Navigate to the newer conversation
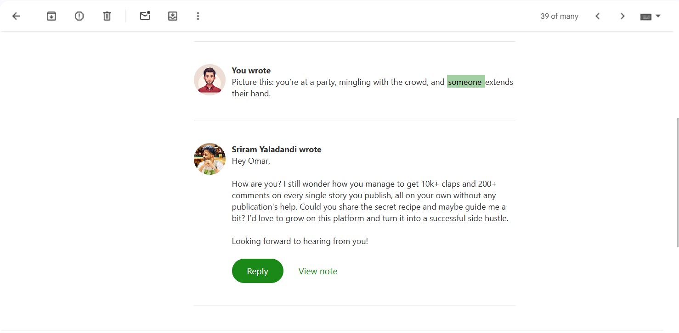This screenshot has height=333, width=679. coord(597,16)
